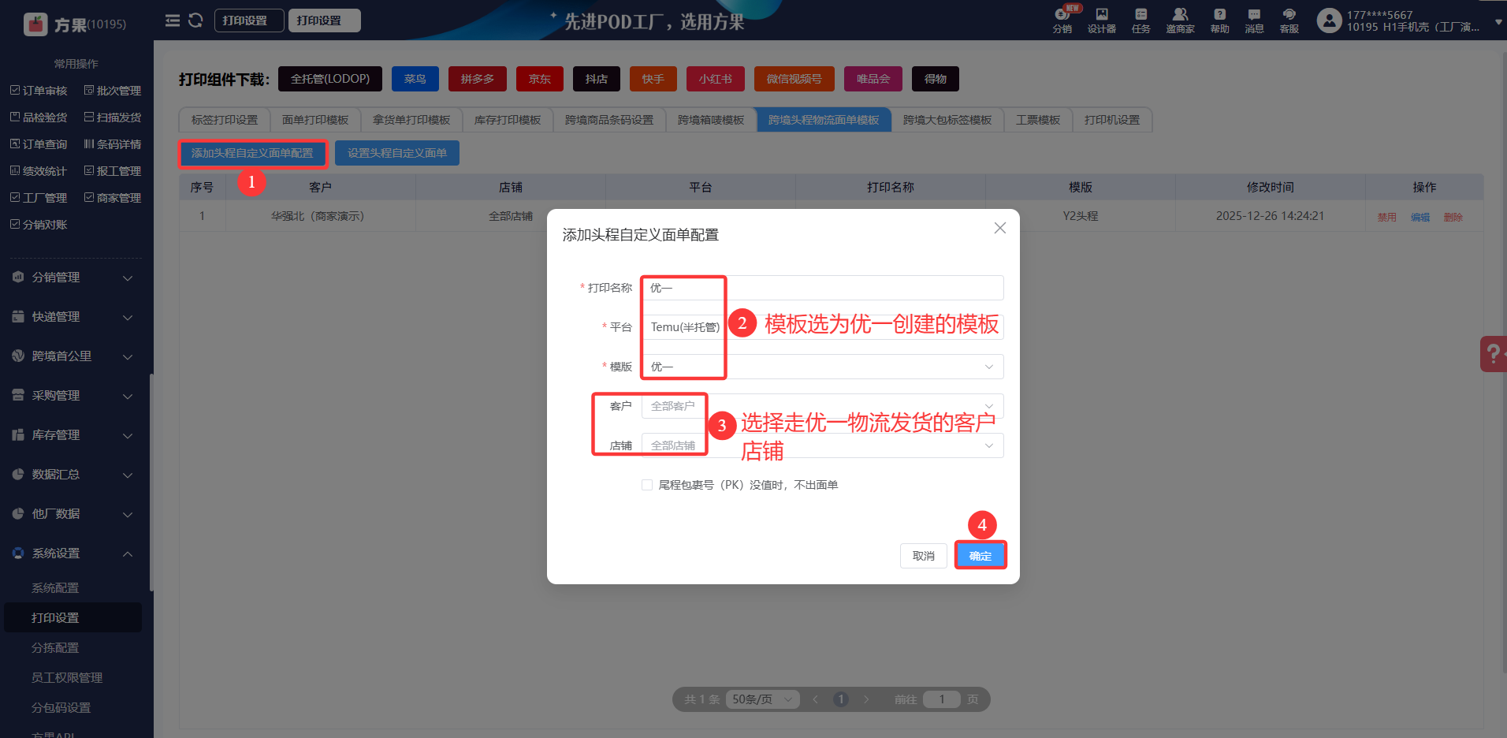The height and width of the screenshot is (738, 1507).
Task: Open the 店铺 dropdown in dialog
Action: (x=822, y=445)
